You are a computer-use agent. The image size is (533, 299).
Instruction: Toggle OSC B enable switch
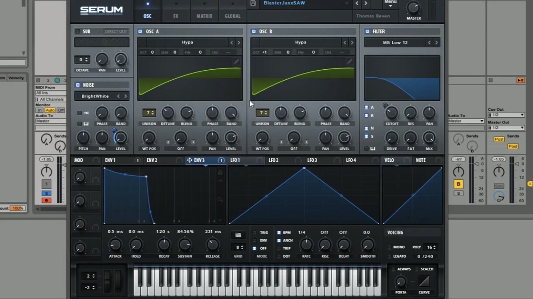click(x=253, y=31)
